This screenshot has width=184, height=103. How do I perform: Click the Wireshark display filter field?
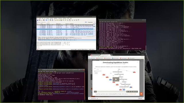click(61, 22)
